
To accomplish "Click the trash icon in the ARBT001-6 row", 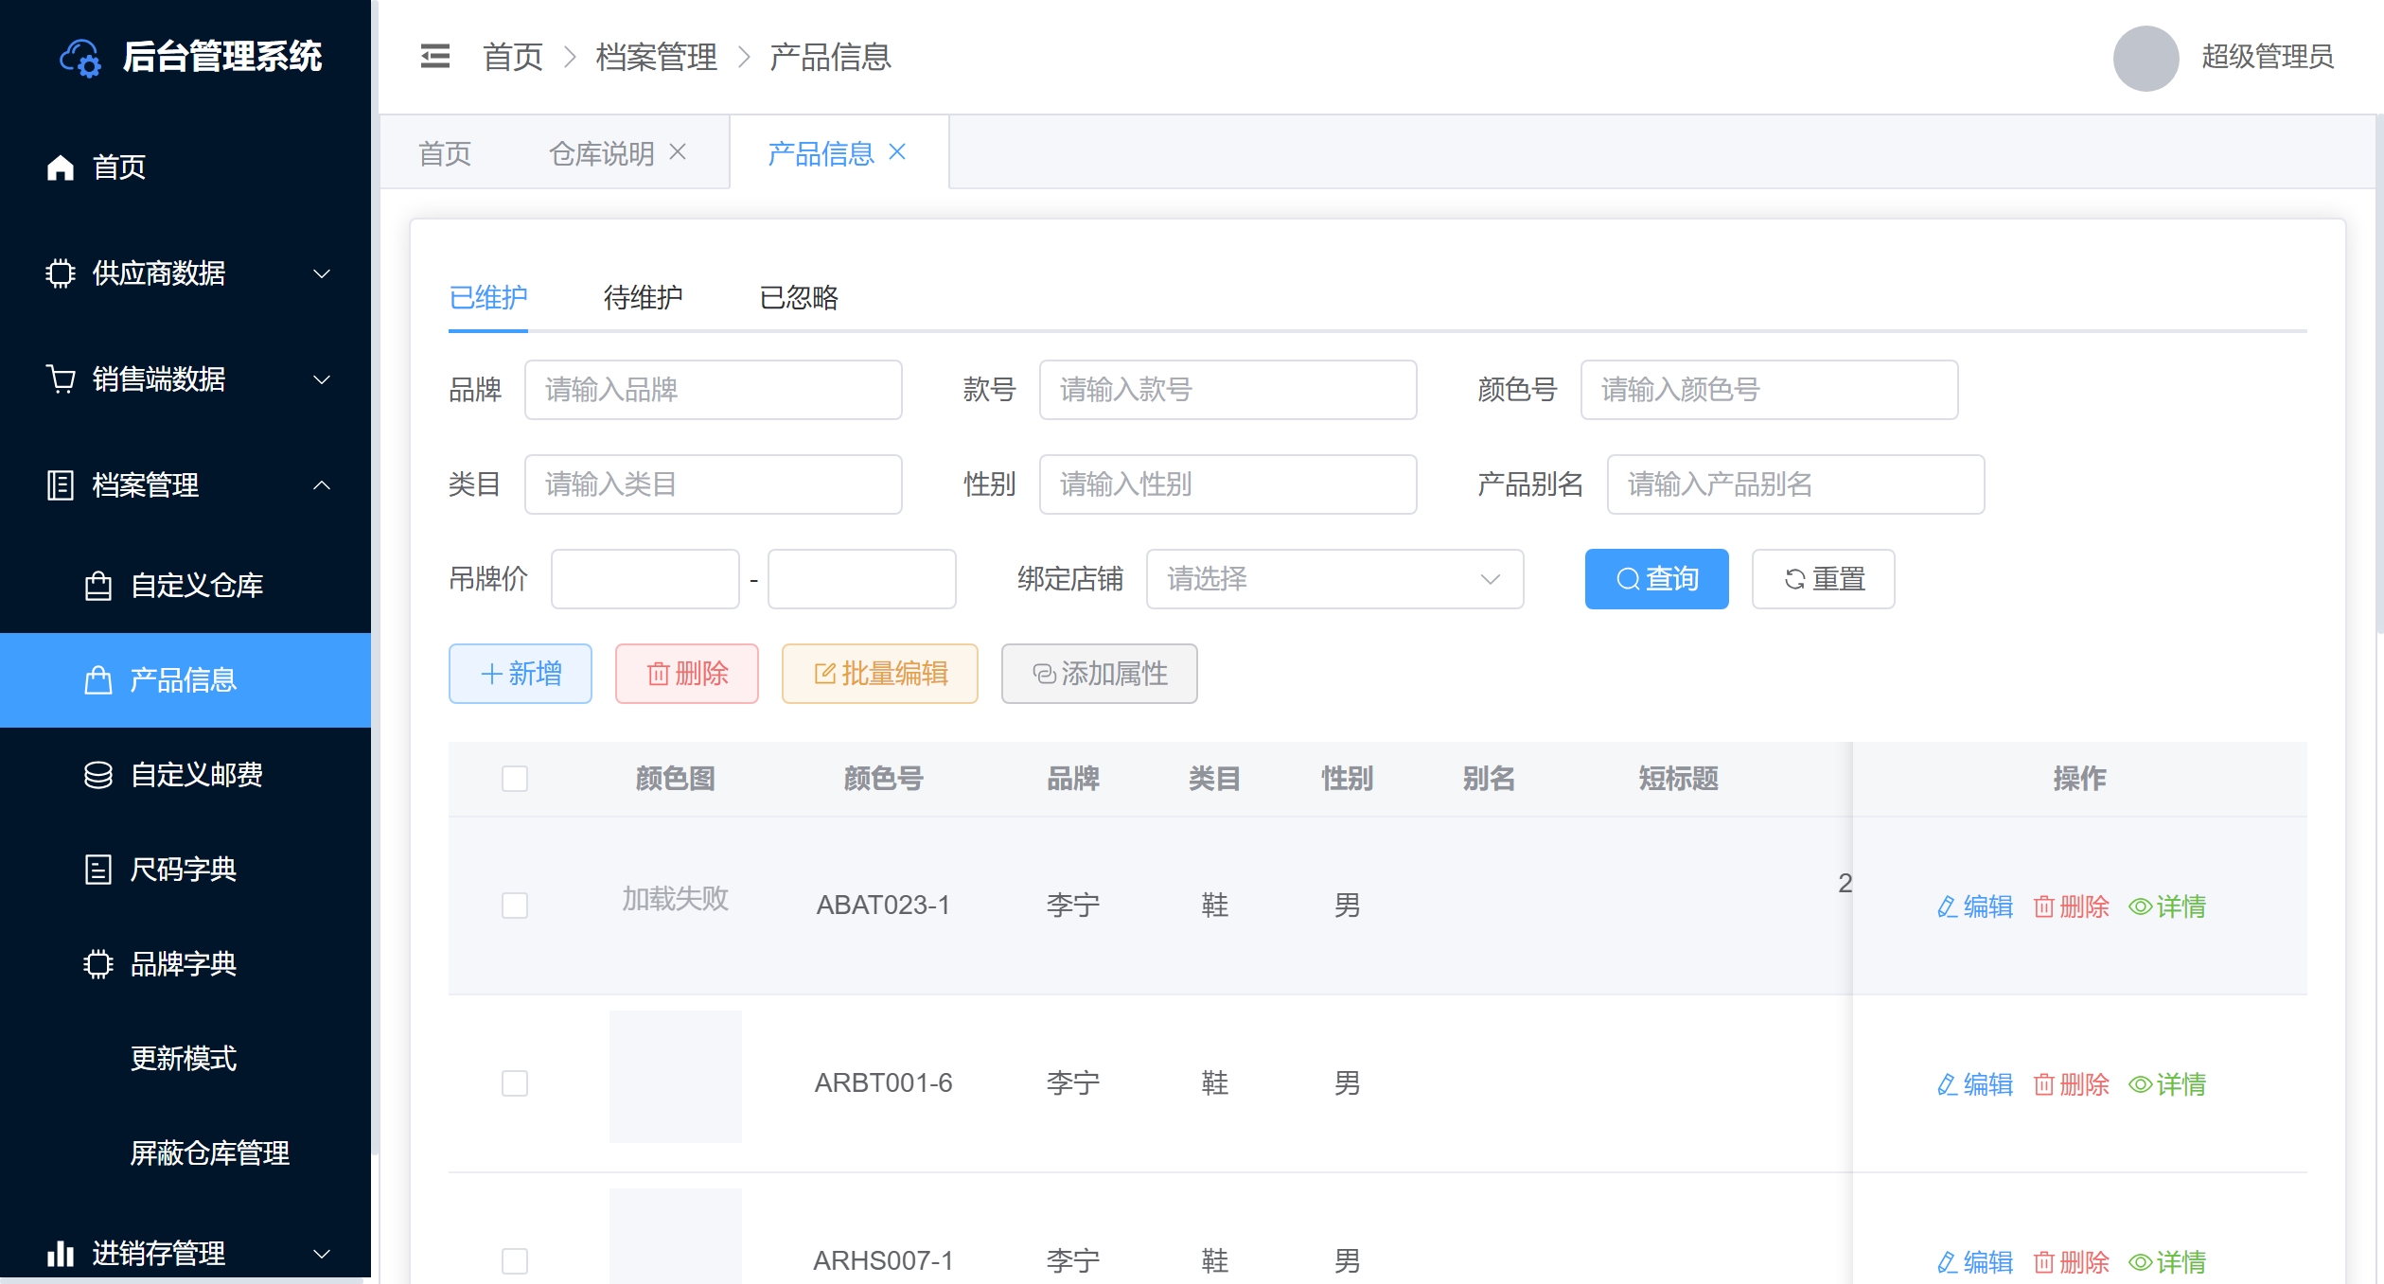I will [2043, 1084].
